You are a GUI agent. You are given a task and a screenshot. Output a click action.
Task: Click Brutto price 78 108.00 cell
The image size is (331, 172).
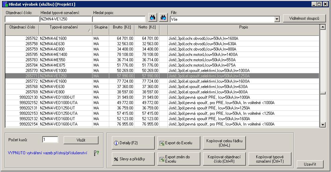[122, 55]
